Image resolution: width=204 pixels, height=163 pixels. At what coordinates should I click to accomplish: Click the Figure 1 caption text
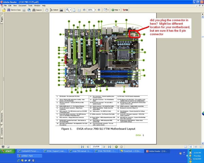(x=98, y=129)
